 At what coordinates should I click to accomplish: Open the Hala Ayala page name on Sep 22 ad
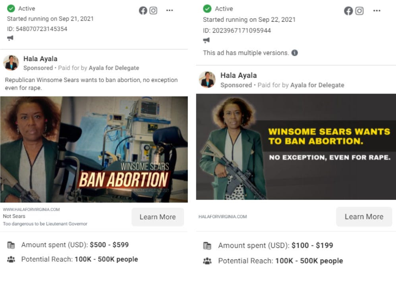coord(239,75)
